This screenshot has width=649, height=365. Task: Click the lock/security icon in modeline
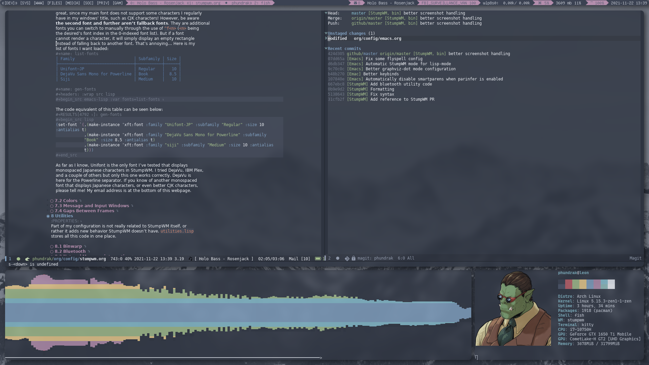tap(354, 258)
